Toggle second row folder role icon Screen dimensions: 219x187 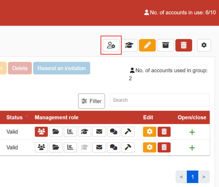click(56, 147)
